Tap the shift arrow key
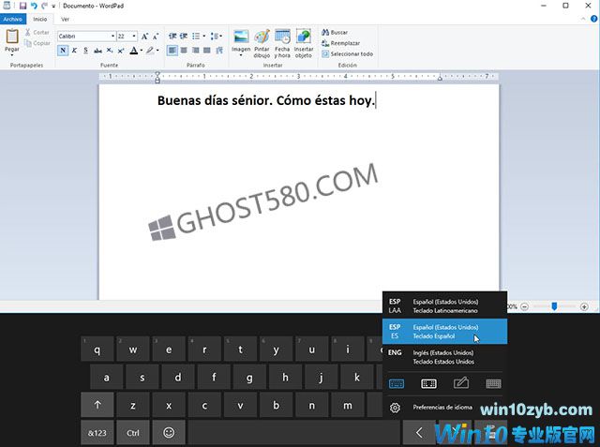600x447 pixels. (97, 405)
